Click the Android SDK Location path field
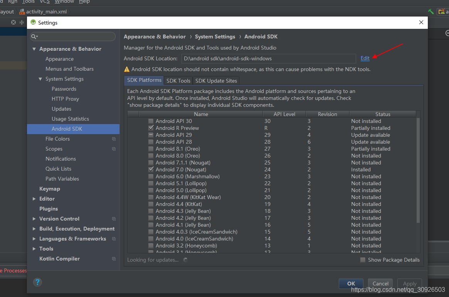 pos(269,58)
